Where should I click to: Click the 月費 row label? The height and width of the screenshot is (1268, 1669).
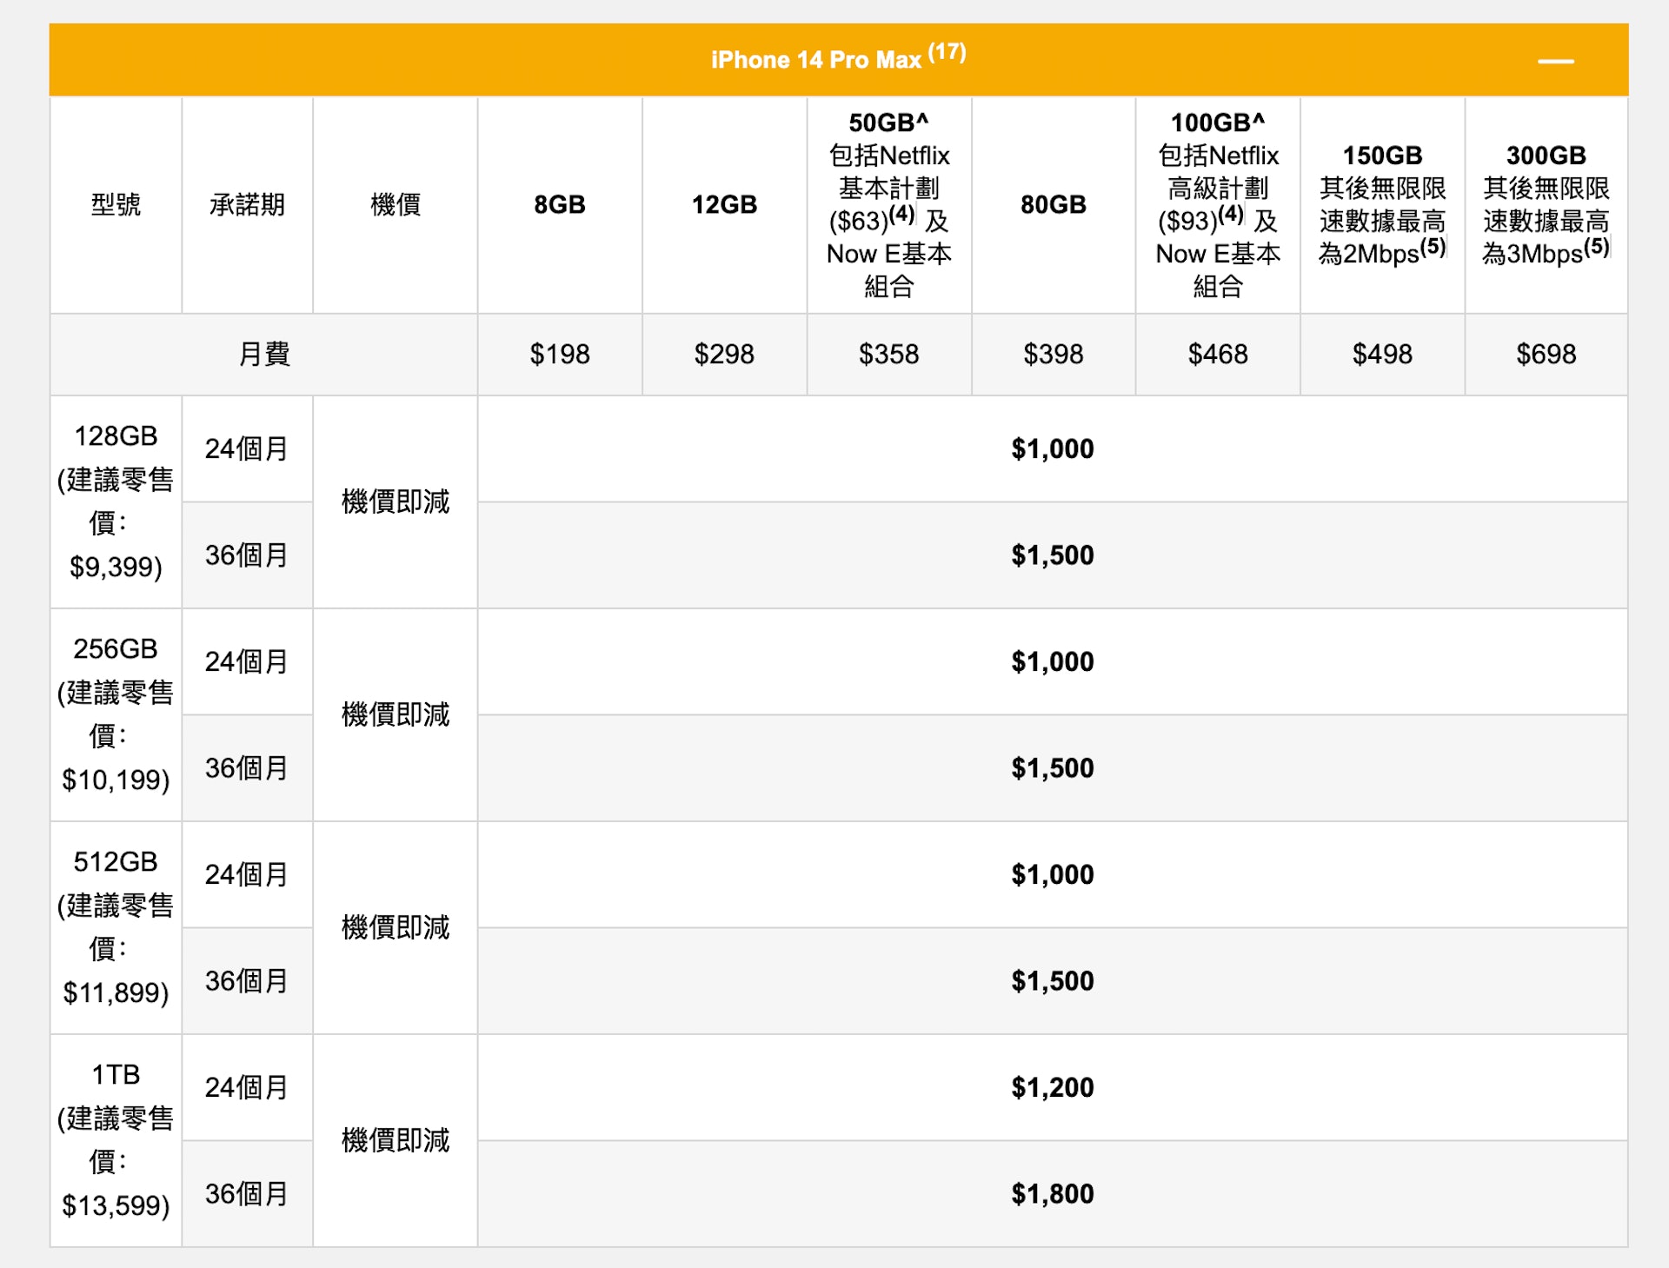(263, 355)
